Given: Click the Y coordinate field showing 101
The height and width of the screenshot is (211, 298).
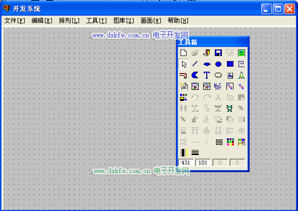Looking at the screenshot, I should 203,163.
